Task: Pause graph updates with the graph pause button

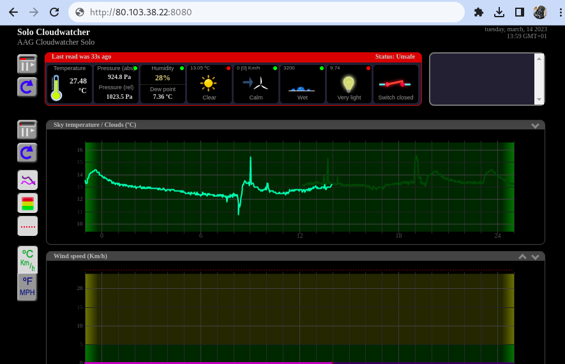Action: [27, 129]
